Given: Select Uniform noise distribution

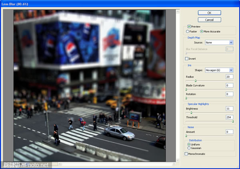Looking at the screenshot, I should click(x=189, y=144).
